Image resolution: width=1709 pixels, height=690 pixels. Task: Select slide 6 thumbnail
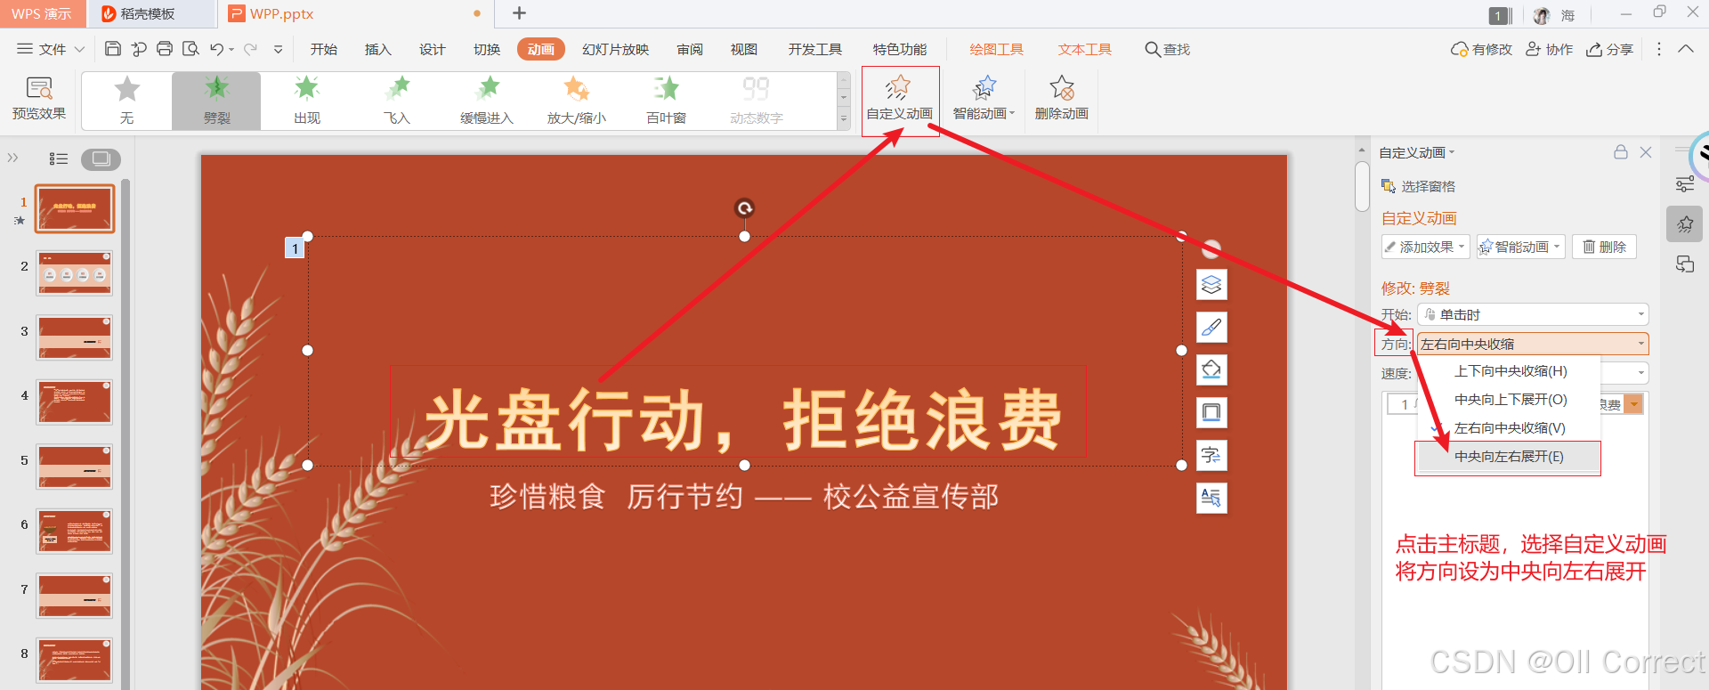point(75,532)
